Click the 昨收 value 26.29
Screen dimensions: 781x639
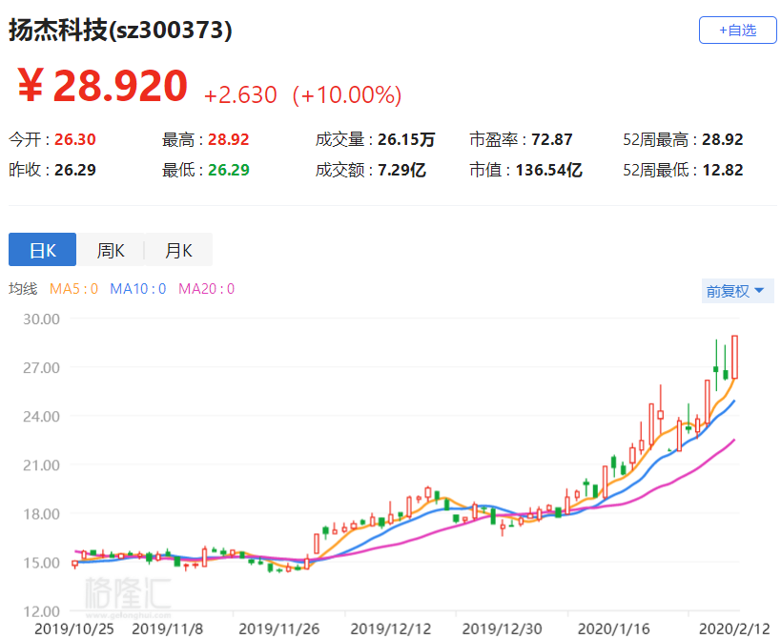coord(74,170)
